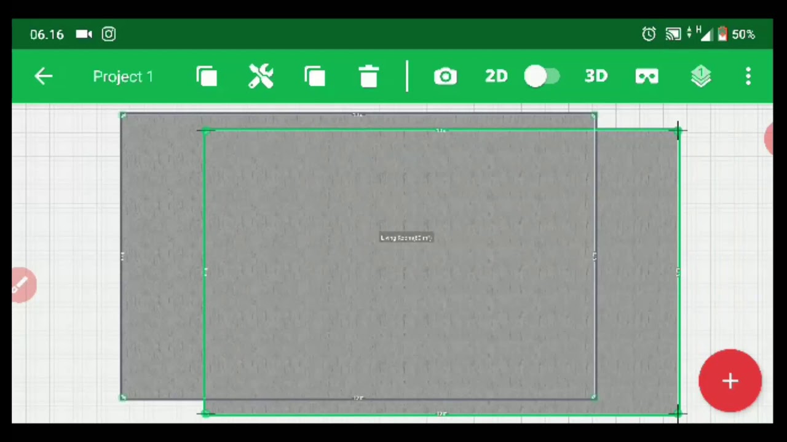Delete the selected room with the trash icon
The width and height of the screenshot is (787, 442).
pyautogui.click(x=369, y=76)
